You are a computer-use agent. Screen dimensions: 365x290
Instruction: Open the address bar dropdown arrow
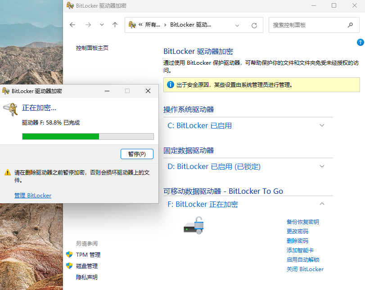[237, 25]
